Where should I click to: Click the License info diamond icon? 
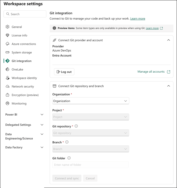(8, 35)
